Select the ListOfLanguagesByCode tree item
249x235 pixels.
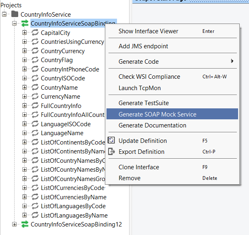pos(73,206)
